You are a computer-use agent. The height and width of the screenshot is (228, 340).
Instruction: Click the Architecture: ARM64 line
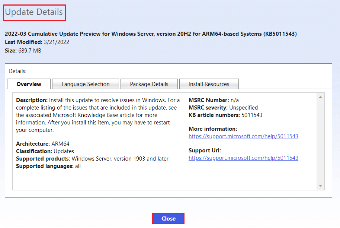click(43, 144)
